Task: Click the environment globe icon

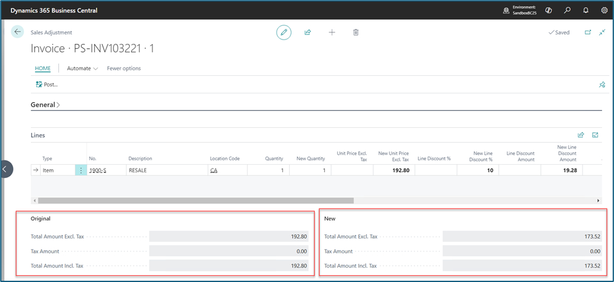Action: tap(506, 11)
